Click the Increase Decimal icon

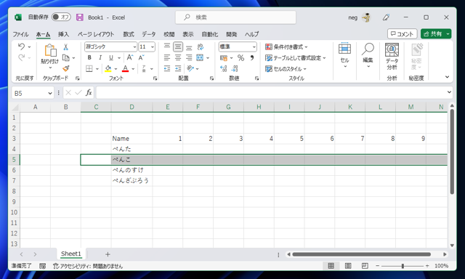[x=223, y=69]
